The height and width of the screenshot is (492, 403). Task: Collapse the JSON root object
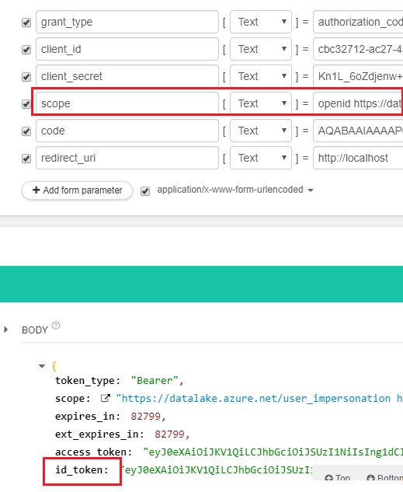click(x=42, y=366)
